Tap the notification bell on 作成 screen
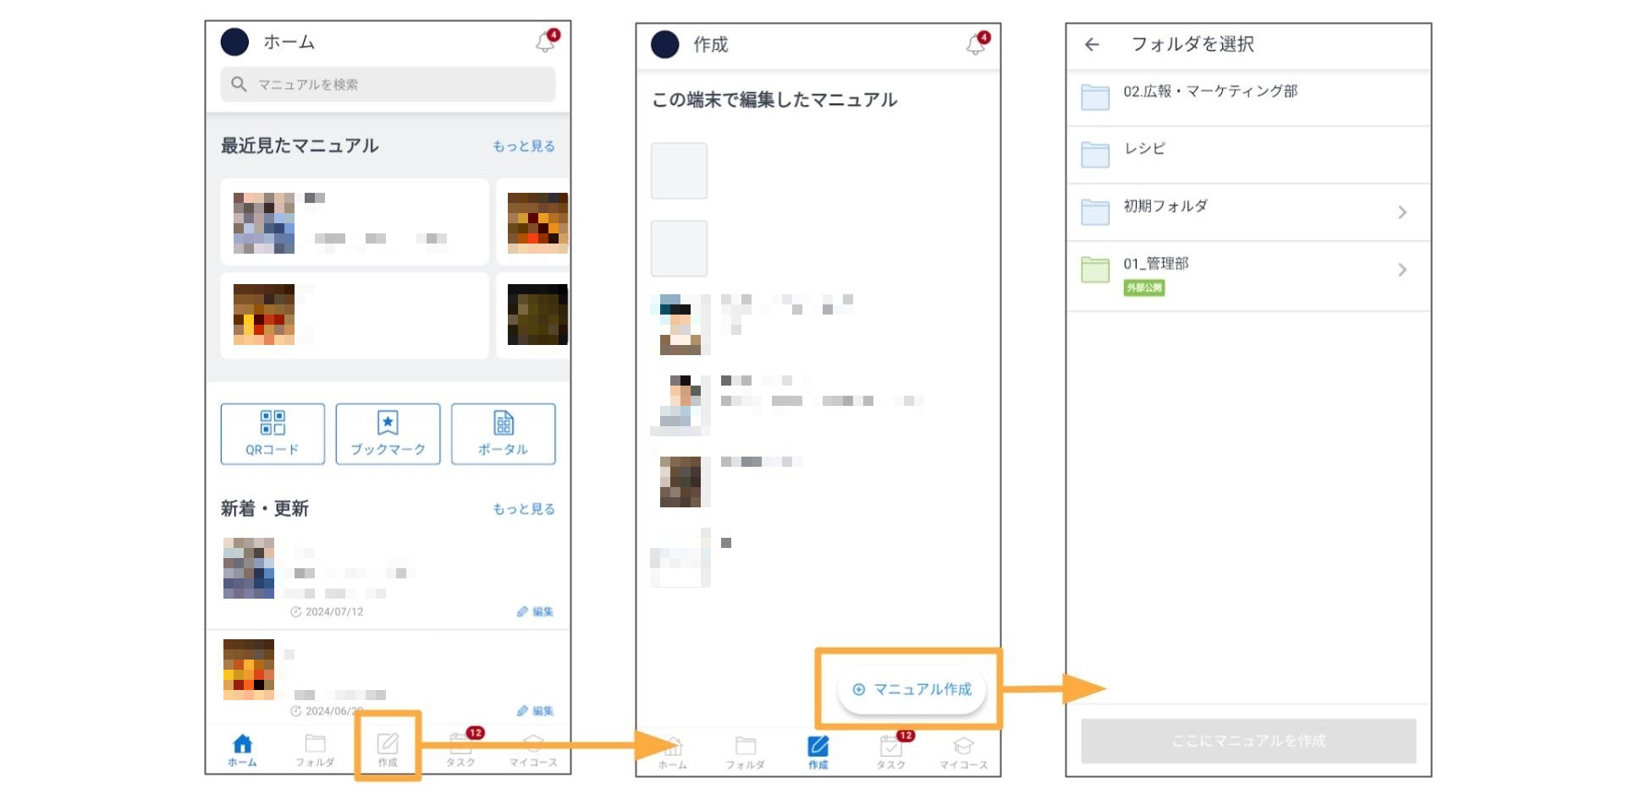 (977, 44)
